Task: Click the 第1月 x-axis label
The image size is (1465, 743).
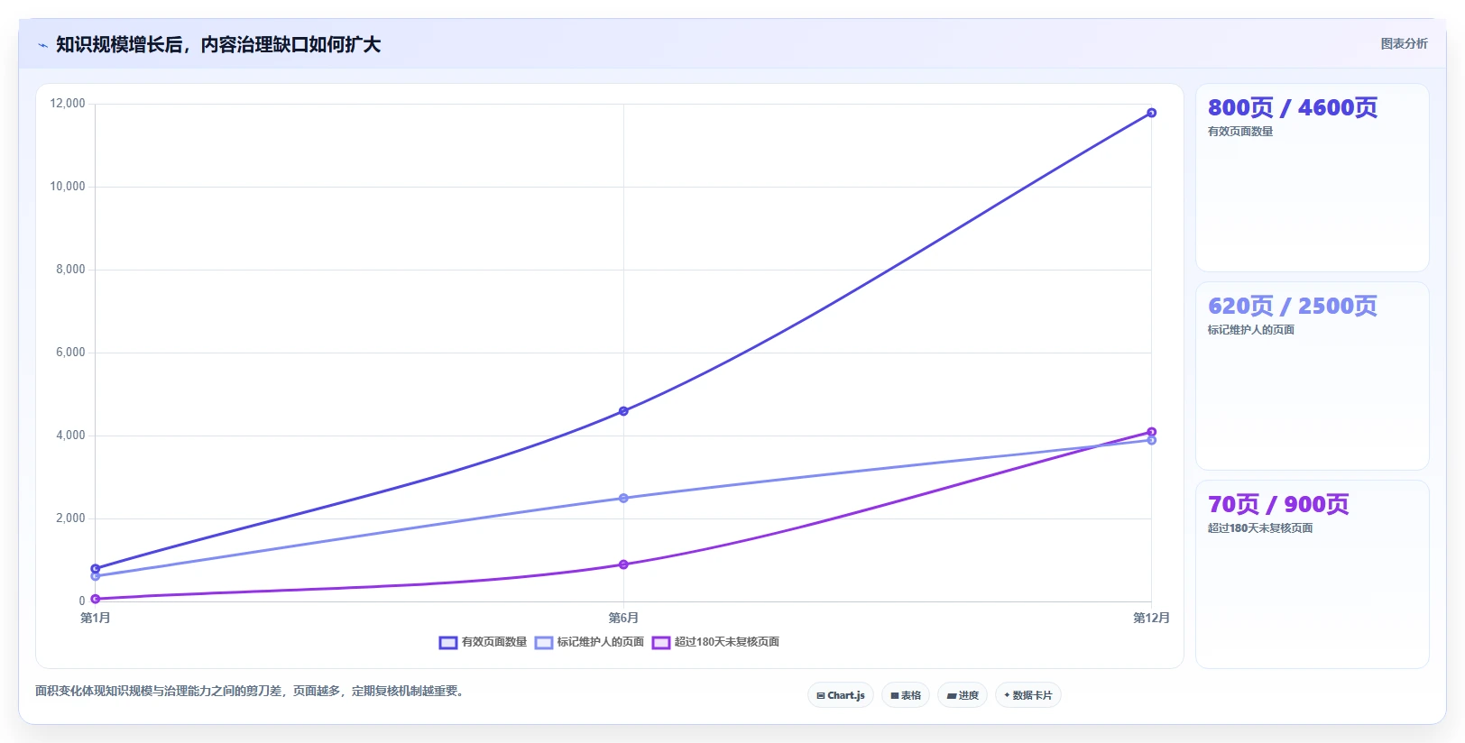Action: (96, 618)
